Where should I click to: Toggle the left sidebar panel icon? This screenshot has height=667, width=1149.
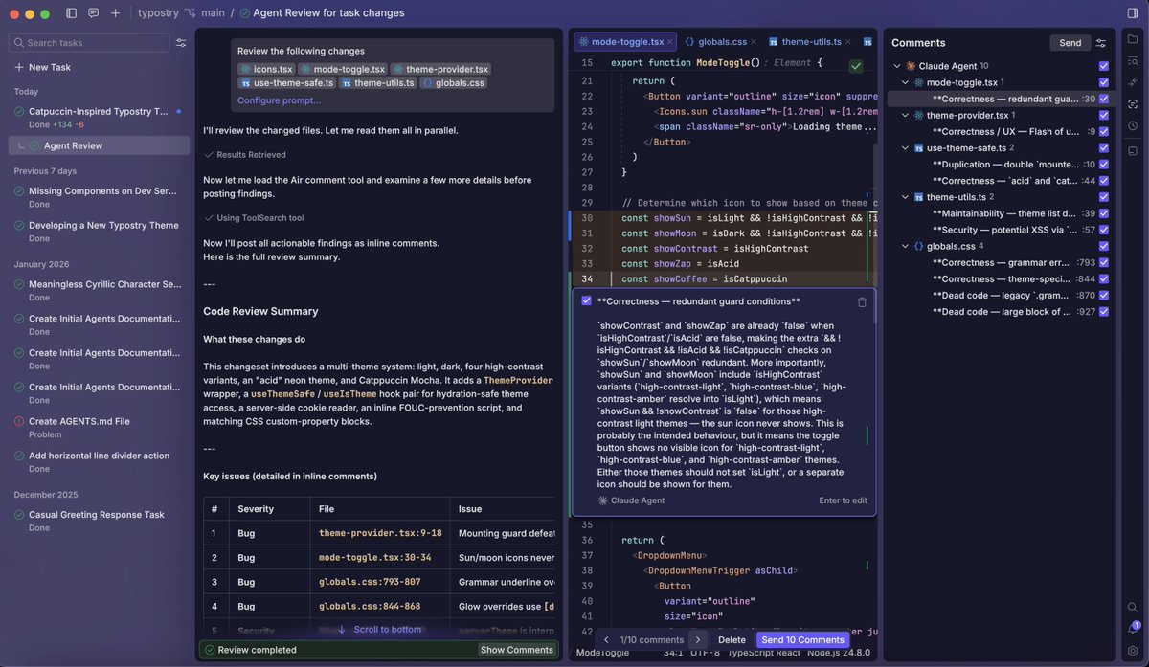click(72, 13)
